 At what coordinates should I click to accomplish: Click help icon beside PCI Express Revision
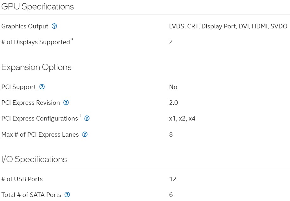[x=66, y=103]
